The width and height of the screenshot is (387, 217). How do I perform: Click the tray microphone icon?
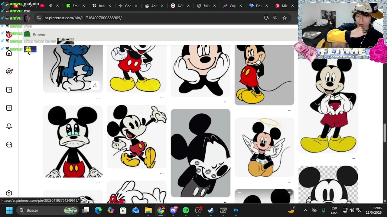(324, 210)
